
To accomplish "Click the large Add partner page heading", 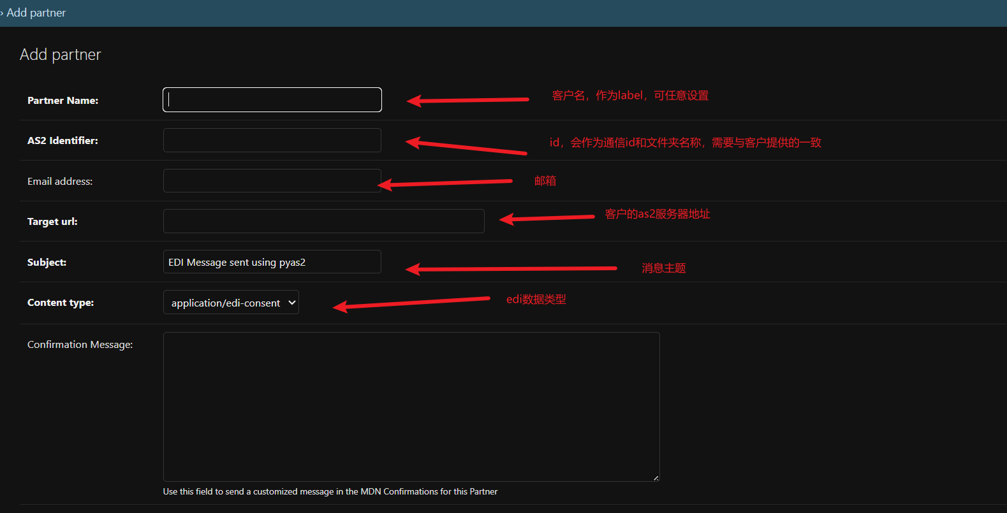I will (61, 55).
